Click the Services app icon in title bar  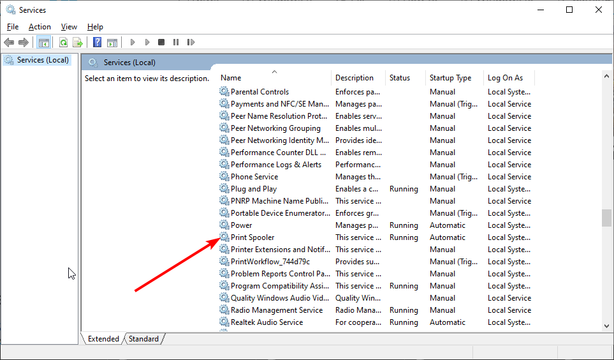(11, 10)
